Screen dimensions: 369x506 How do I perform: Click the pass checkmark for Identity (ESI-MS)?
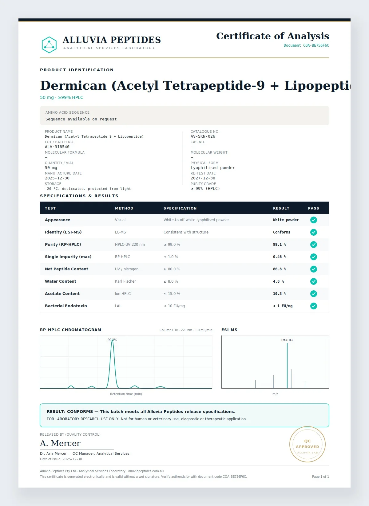[313, 232]
